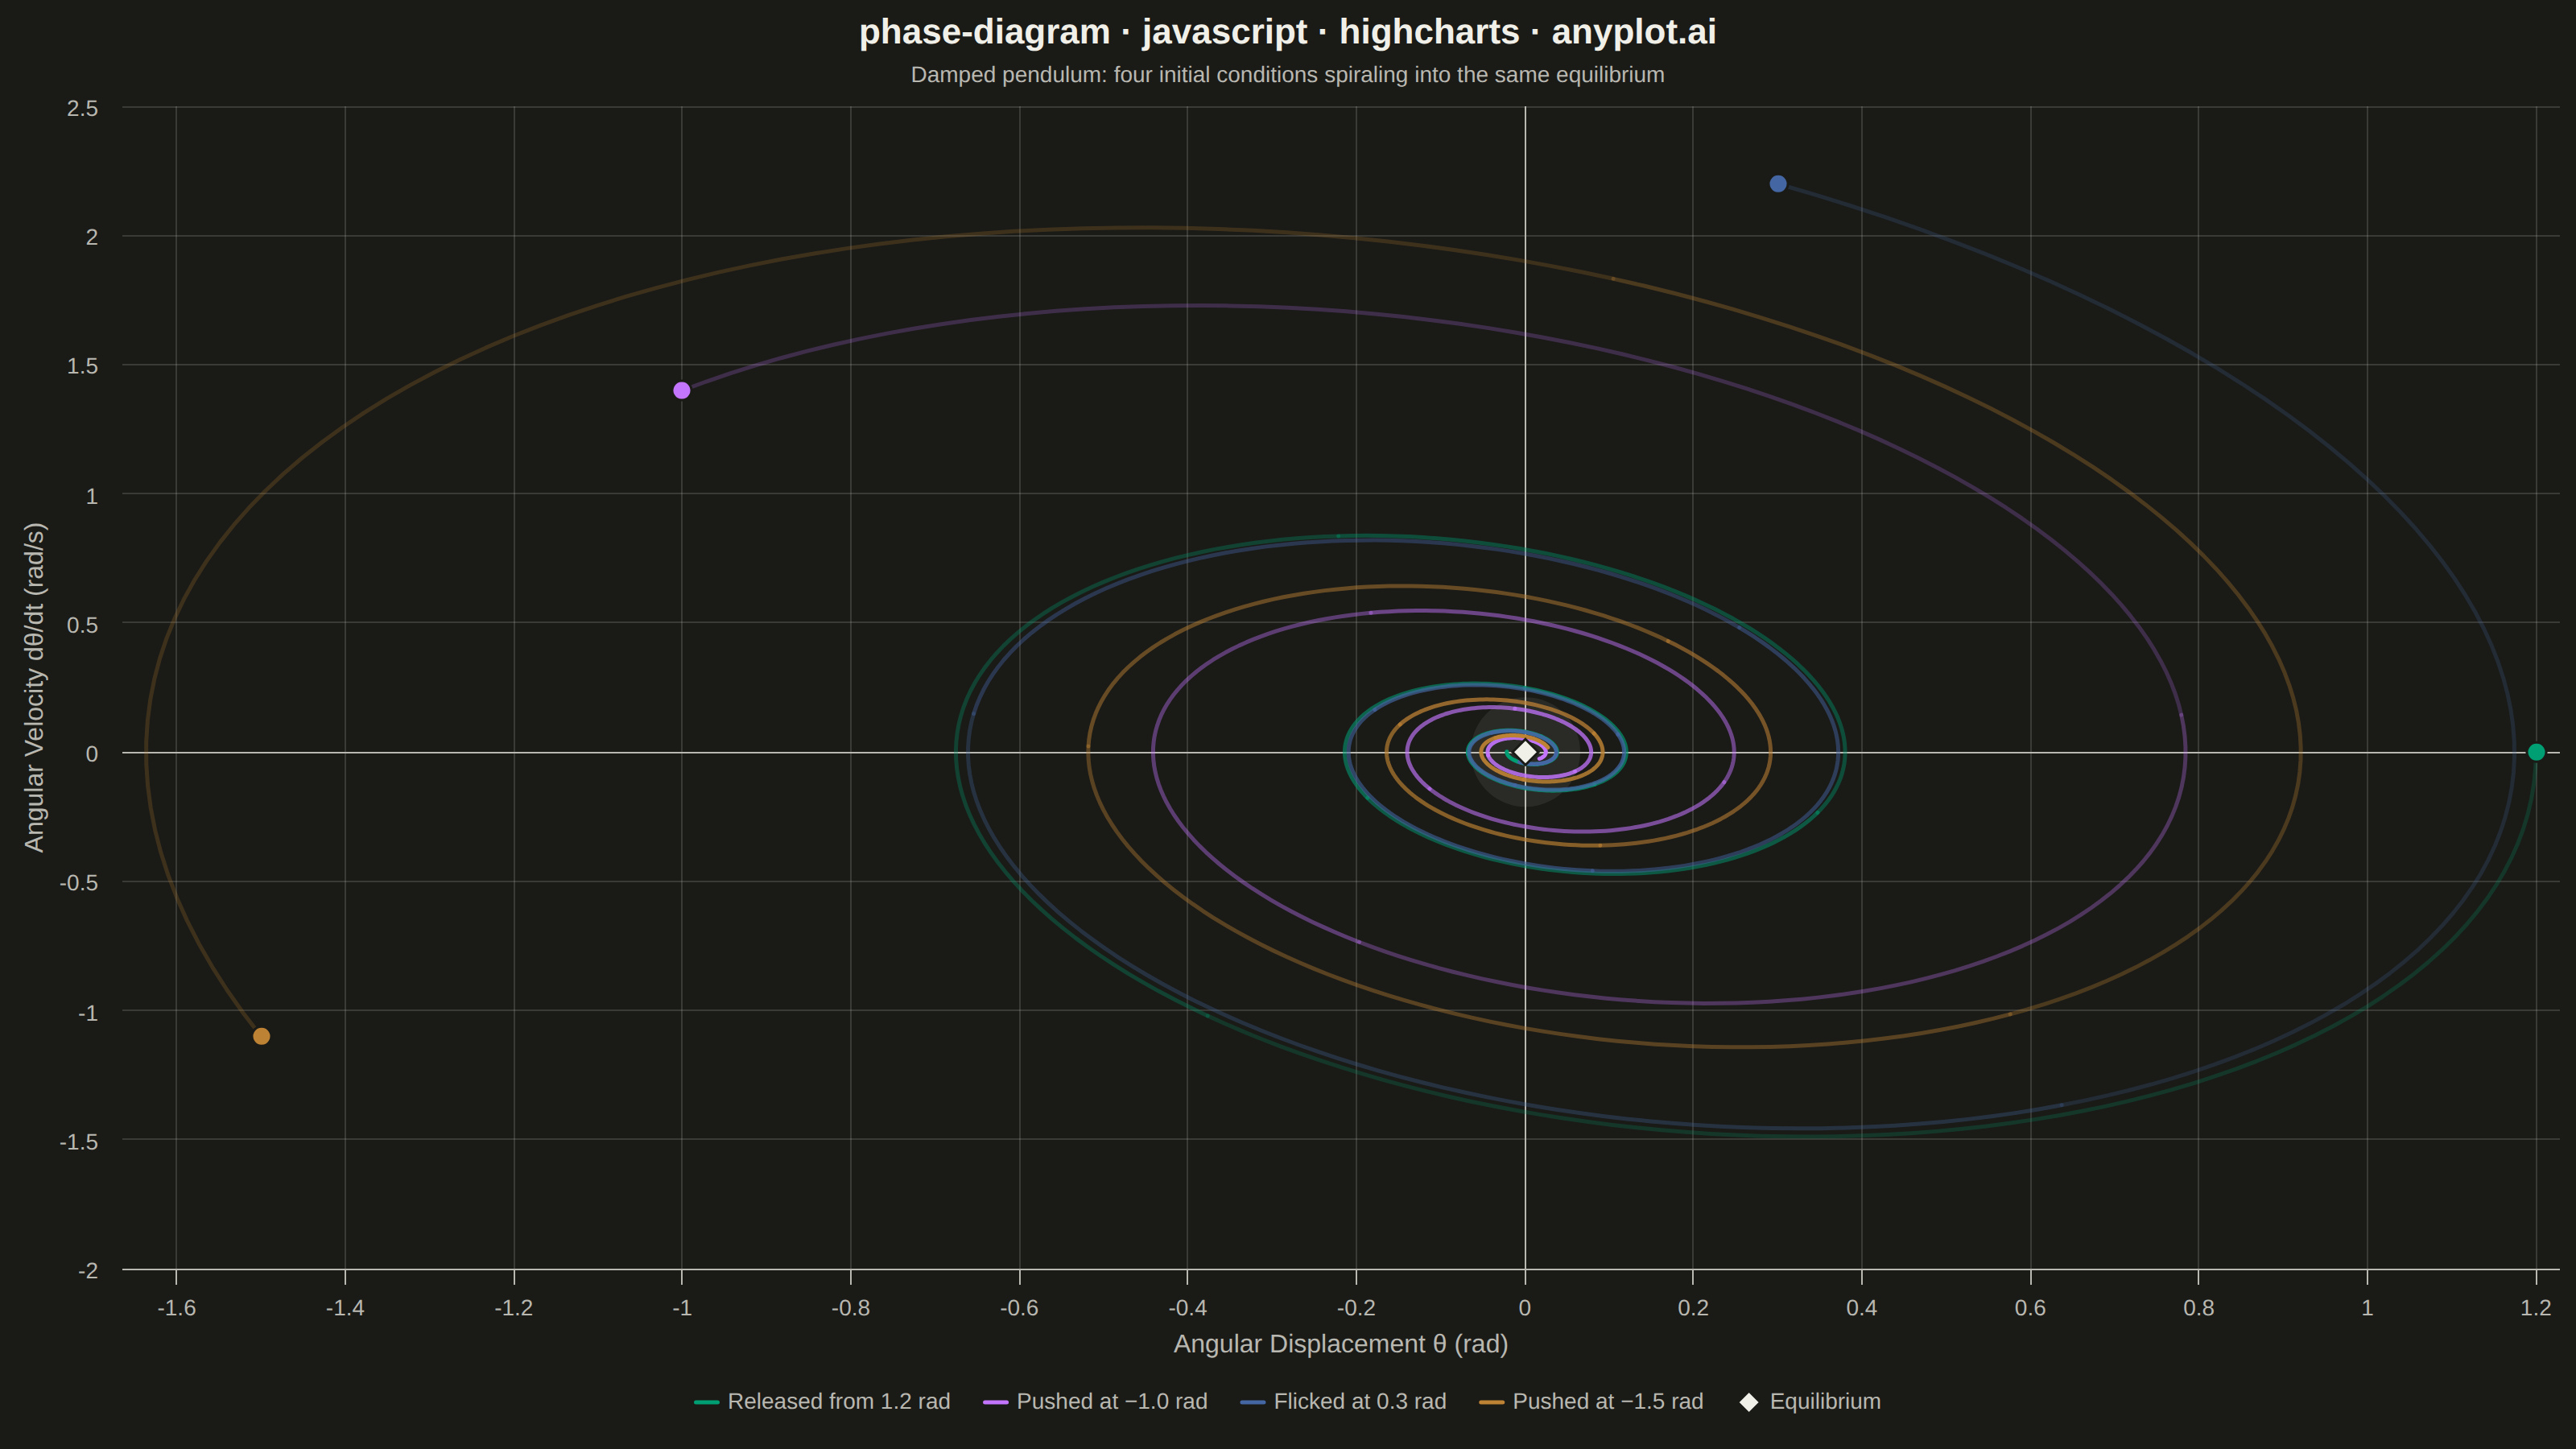The height and width of the screenshot is (1449, 2576).
Task: Click the blue line swatch in legend
Action: coord(1253,1402)
